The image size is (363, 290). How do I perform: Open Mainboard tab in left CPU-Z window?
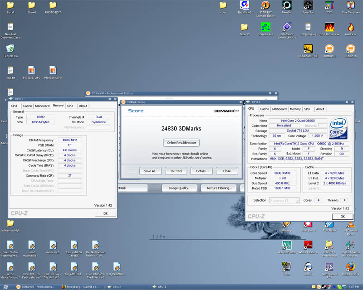click(x=42, y=106)
